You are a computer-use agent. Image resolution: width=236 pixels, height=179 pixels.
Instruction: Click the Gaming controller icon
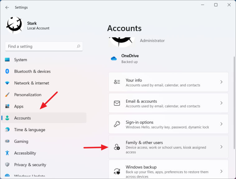(7, 141)
